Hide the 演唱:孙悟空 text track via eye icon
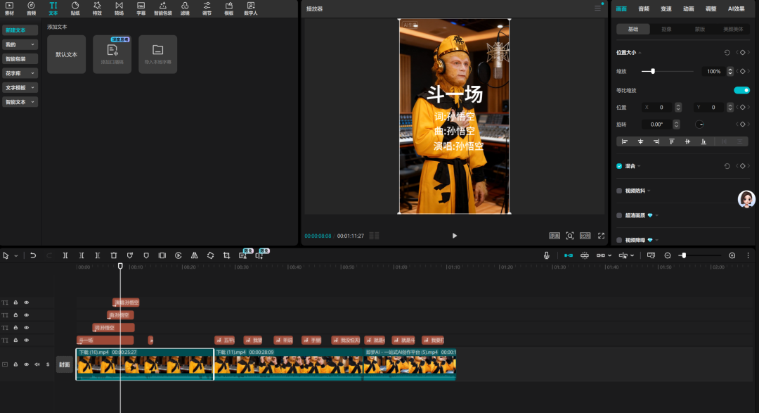Screen dimensions: 759x413 click(x=27, y=303)
